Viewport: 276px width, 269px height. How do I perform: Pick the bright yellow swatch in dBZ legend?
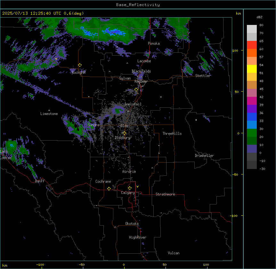point(252,69)
